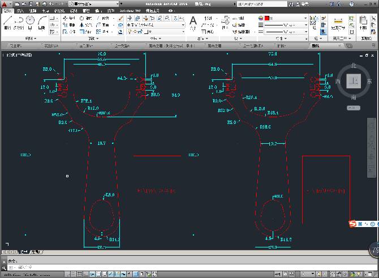
Task: Activate the Stretch tool in Modify panel
Action: [68, 32]
